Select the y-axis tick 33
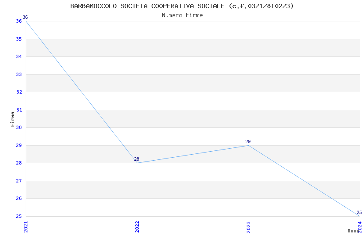 (x=19, y=74)
